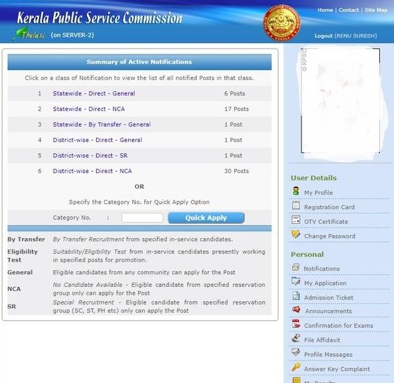Open District-wise - Direct - SR notifications
Image resolution: width=394 pixels, height=383 pixels.
point(90,155)
